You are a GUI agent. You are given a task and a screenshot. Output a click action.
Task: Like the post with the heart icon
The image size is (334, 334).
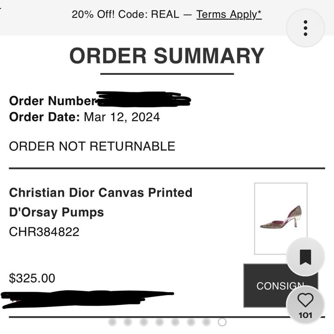point(305,300)
